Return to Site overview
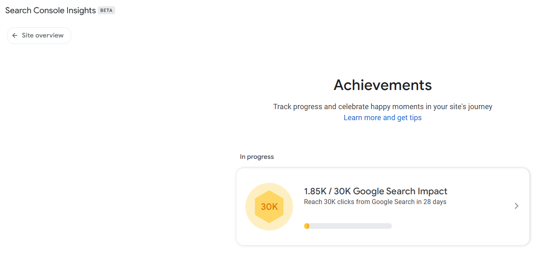The height and width of the screenshot is (257, 540). pyautogui.click(x=39, y=35)
